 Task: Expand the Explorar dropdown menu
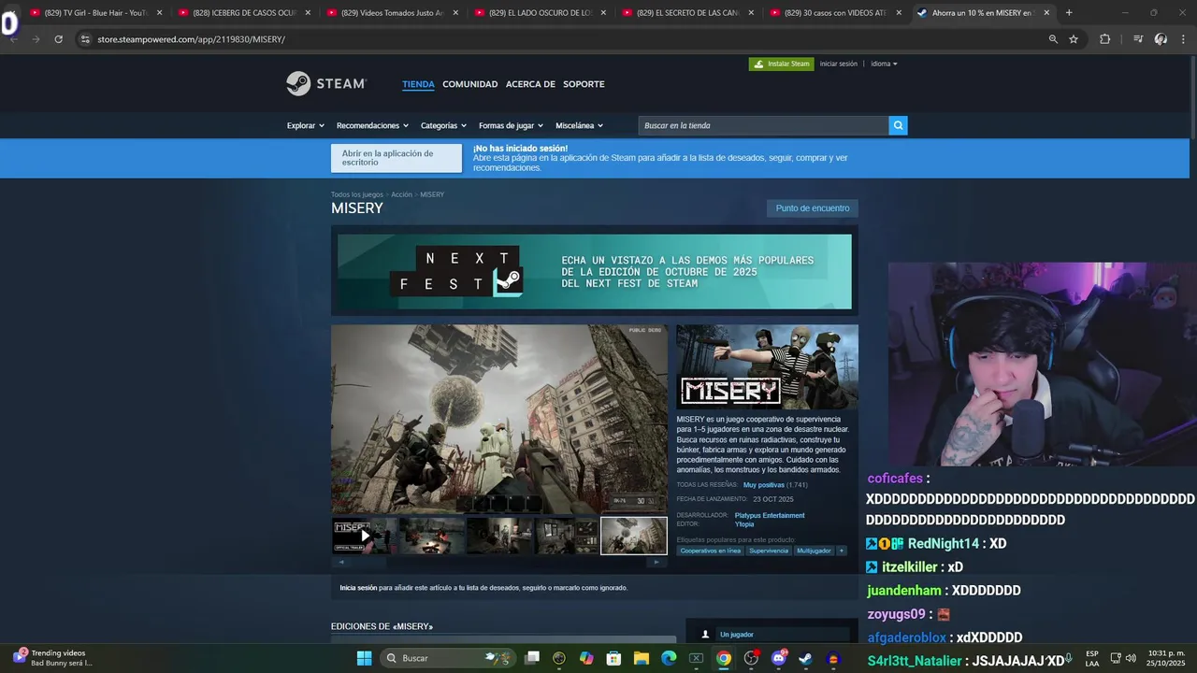[x=306, y=125]
